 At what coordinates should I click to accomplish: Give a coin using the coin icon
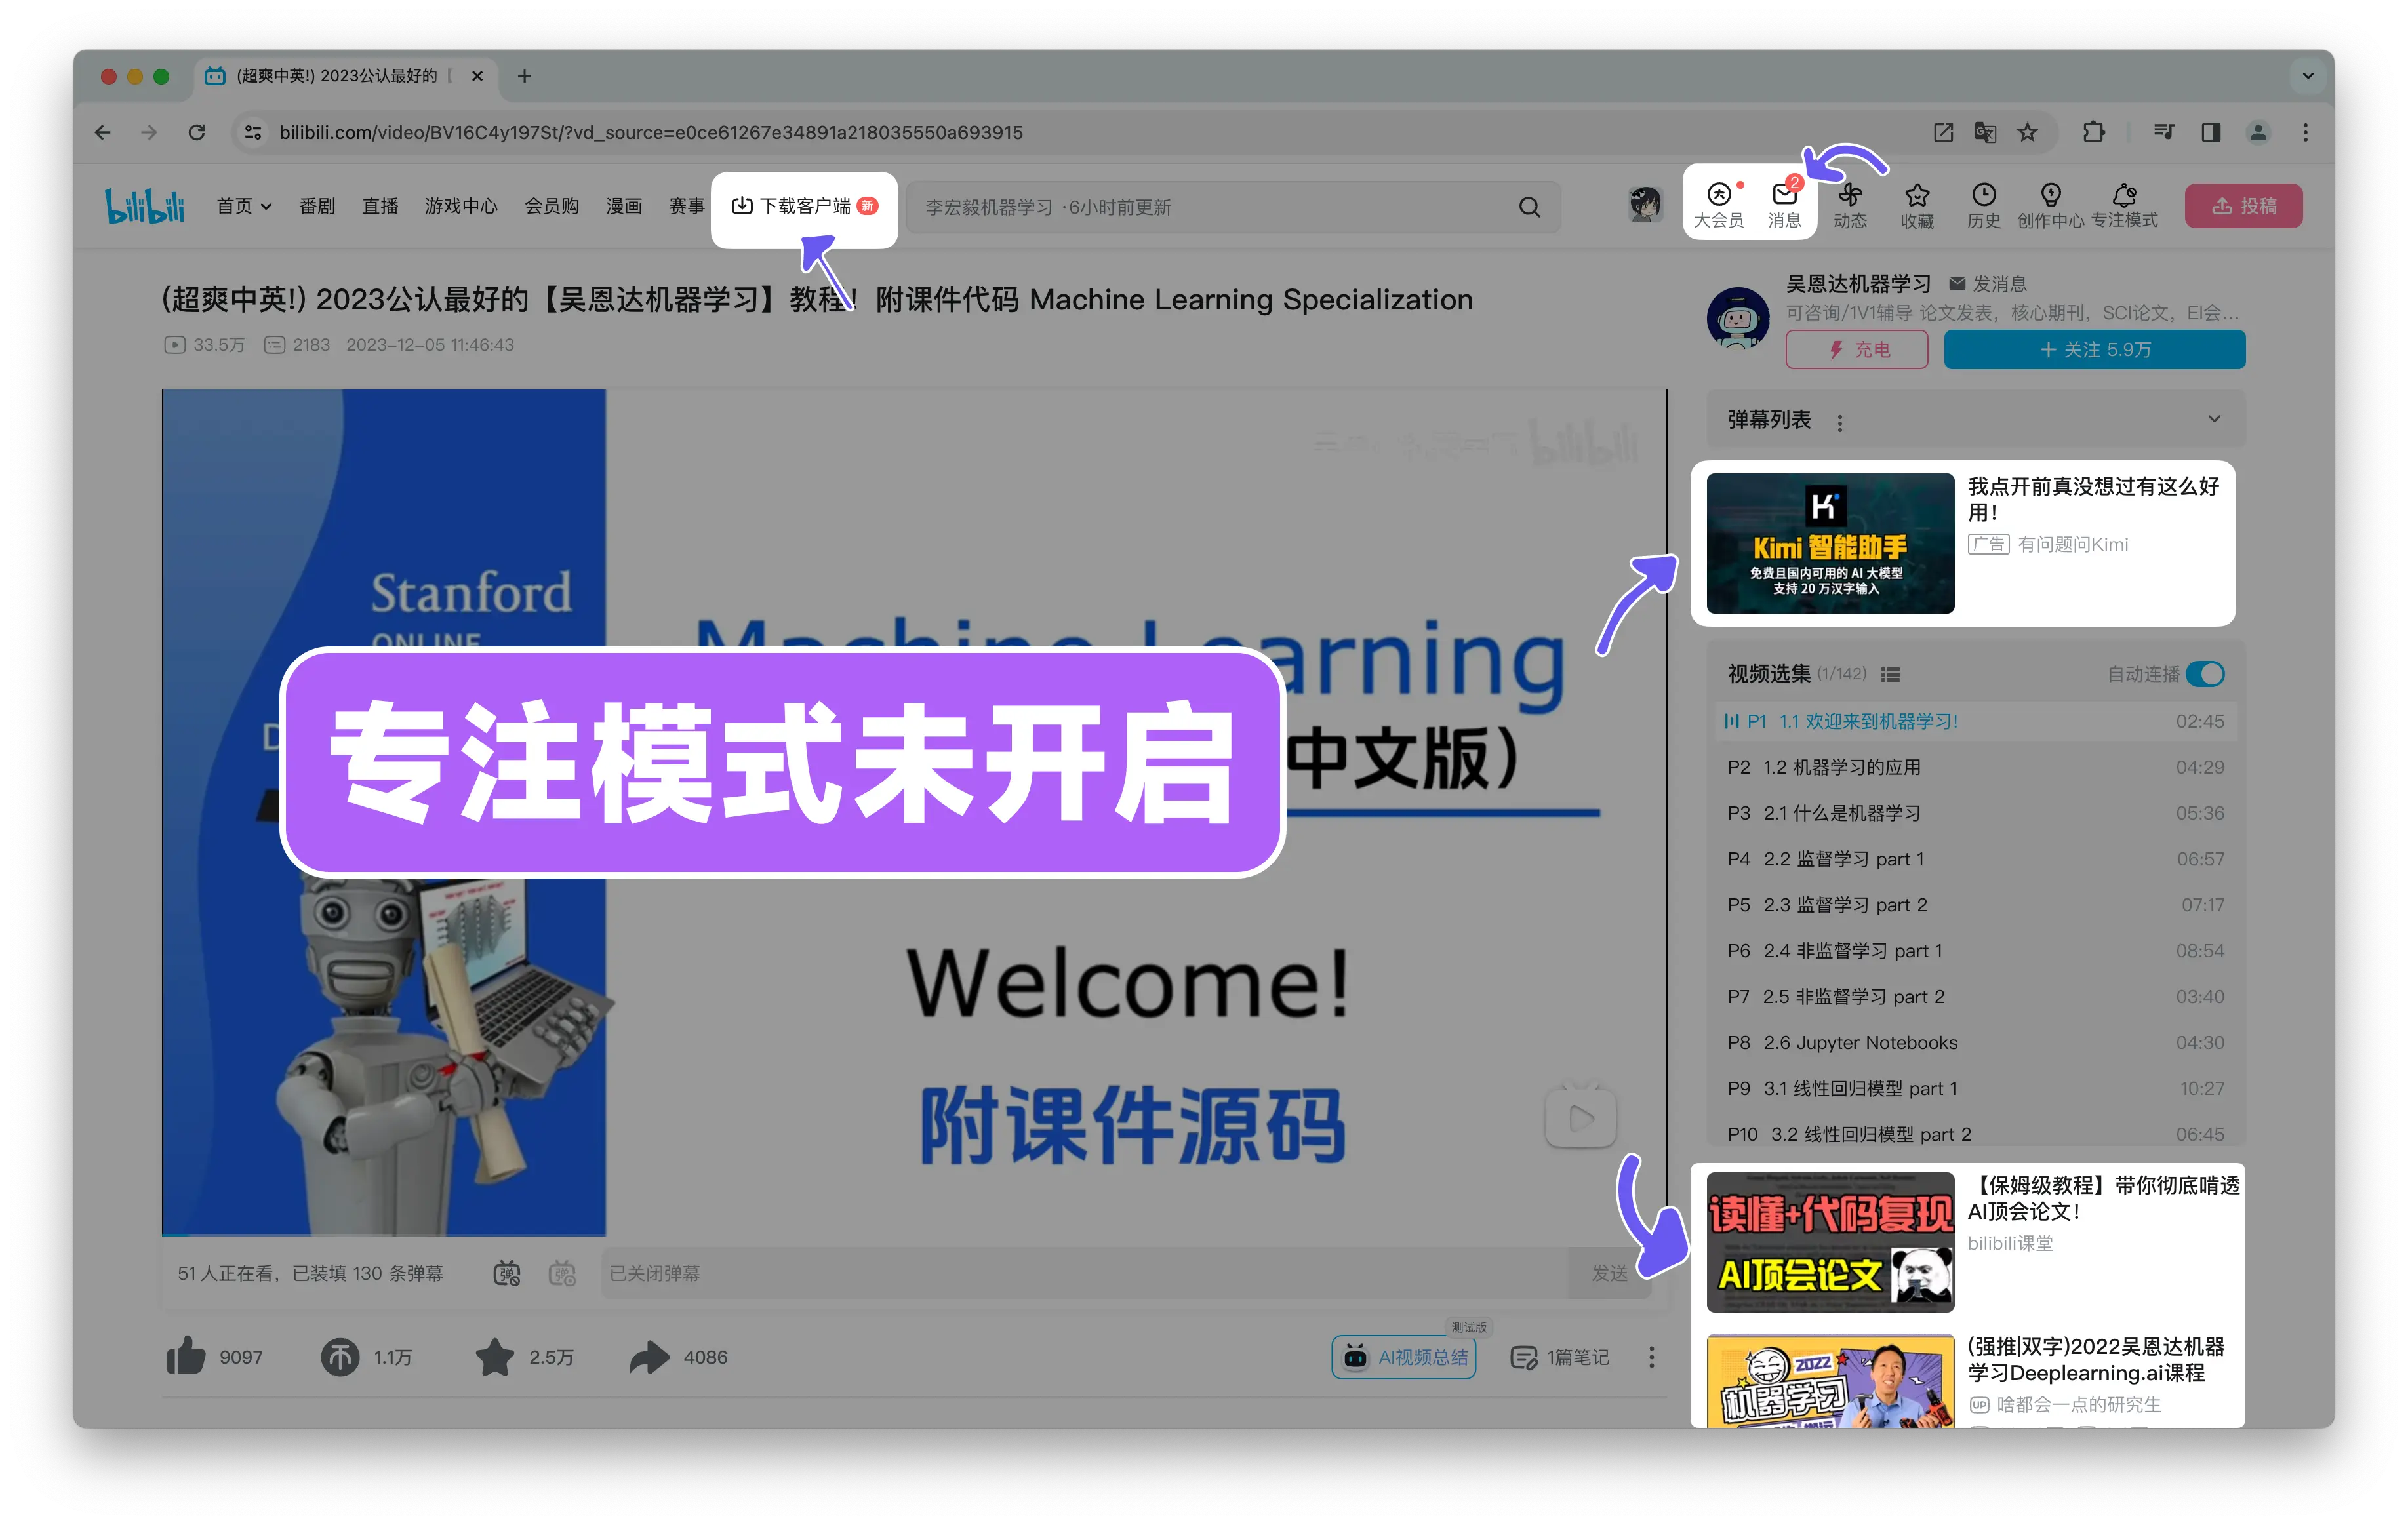tap(340, 1357)
